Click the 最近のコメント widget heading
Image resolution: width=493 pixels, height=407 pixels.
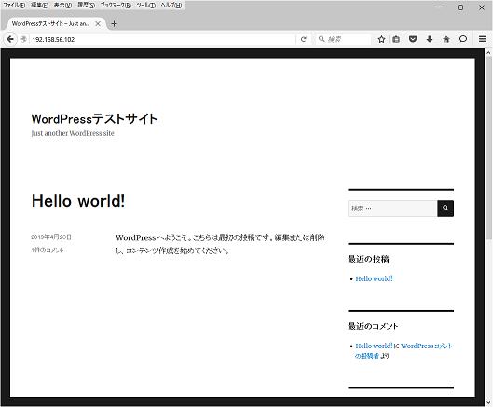(x=373, y=326)
